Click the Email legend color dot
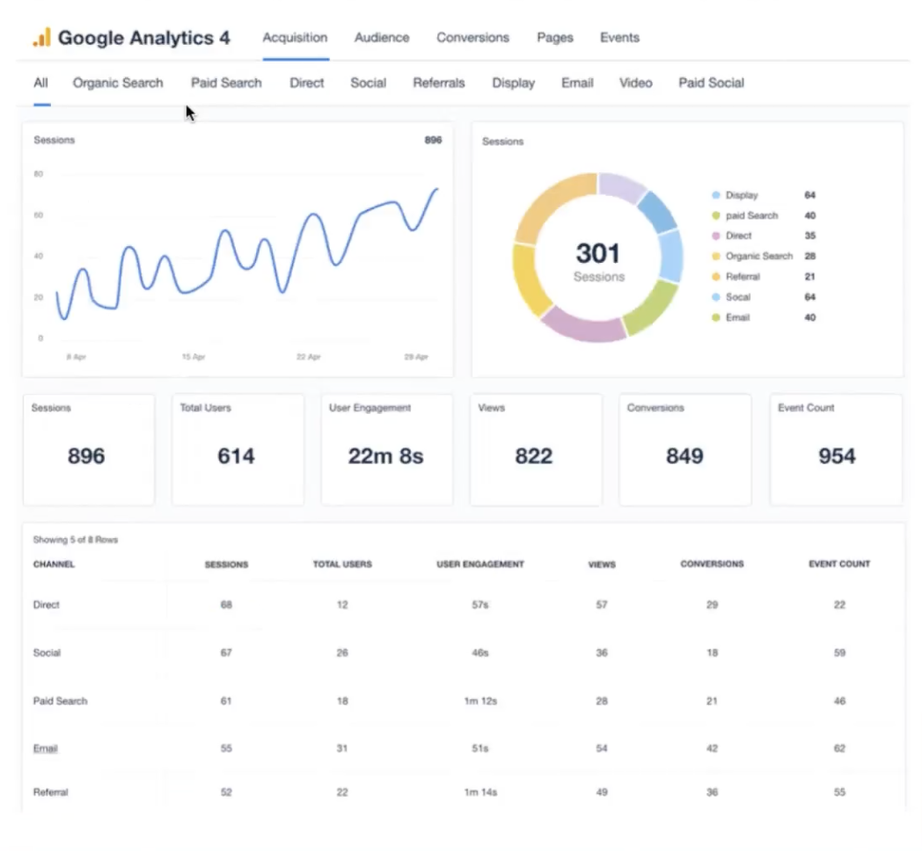Screen dimensions: 922x851 (x=715, y=317)
